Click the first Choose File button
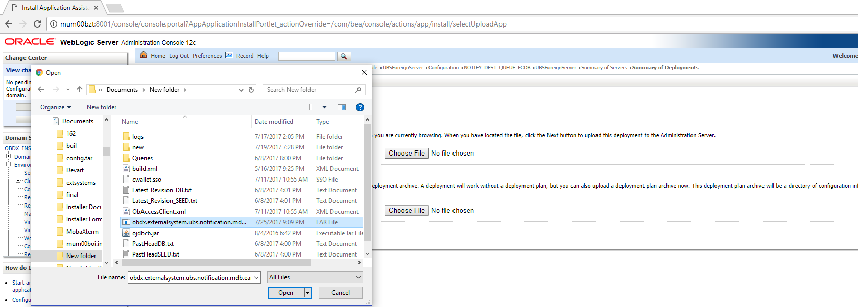The image size is (858, 307). click(407, 153)
